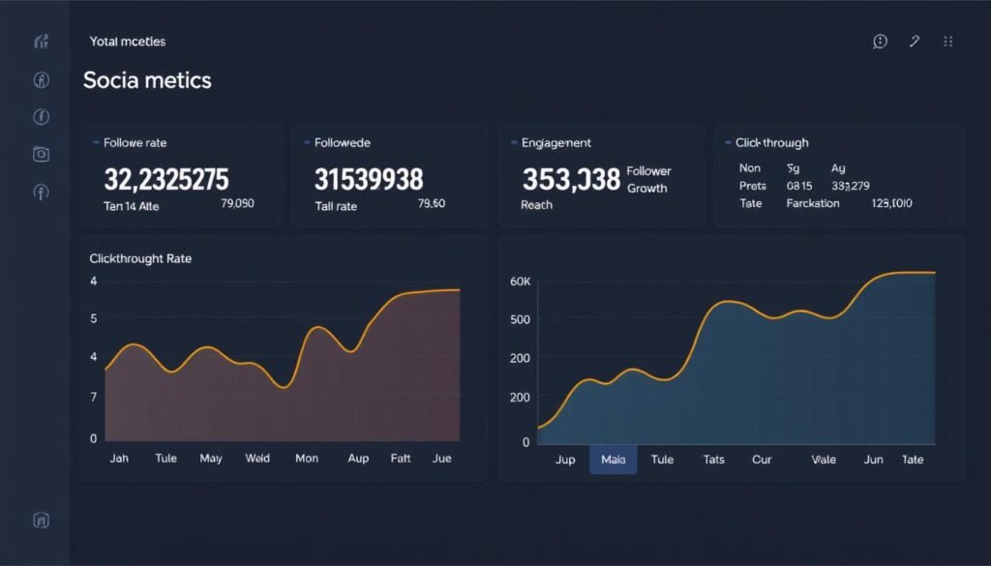991x566 pixels.
Task: Toggle the Follower rate metric indicator
Action: pos(97,142)
